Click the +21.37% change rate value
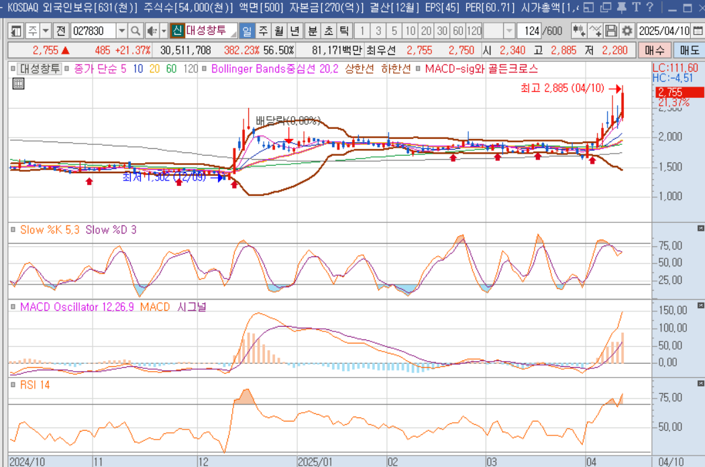705x467 pixels. tap(133, 50)
